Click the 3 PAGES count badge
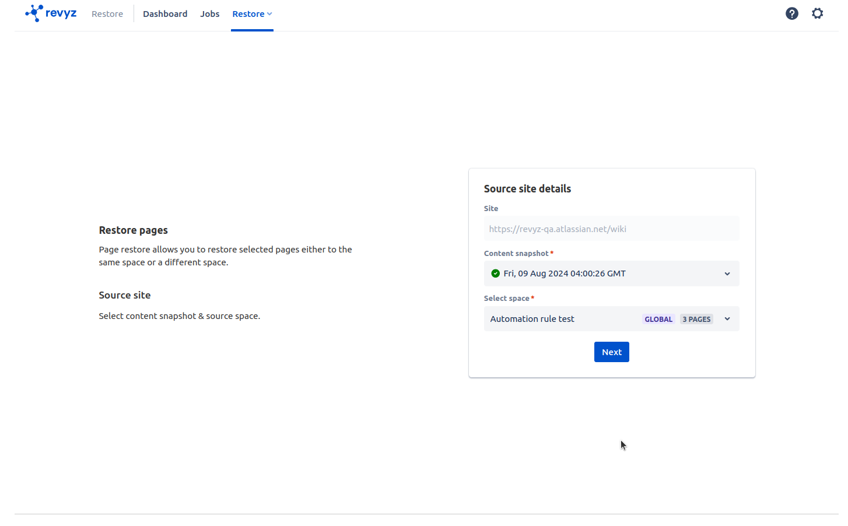848x526 pixels. pos(696,319)
